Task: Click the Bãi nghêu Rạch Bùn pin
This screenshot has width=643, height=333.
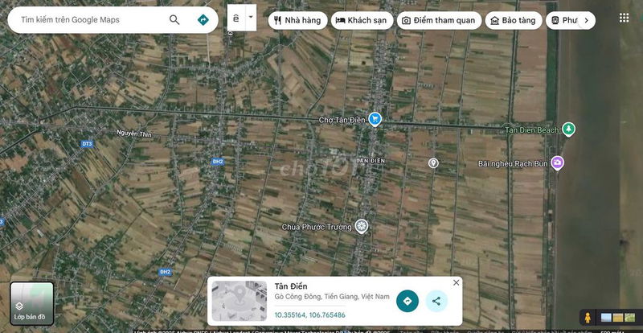Action: [x=558, y=163]
